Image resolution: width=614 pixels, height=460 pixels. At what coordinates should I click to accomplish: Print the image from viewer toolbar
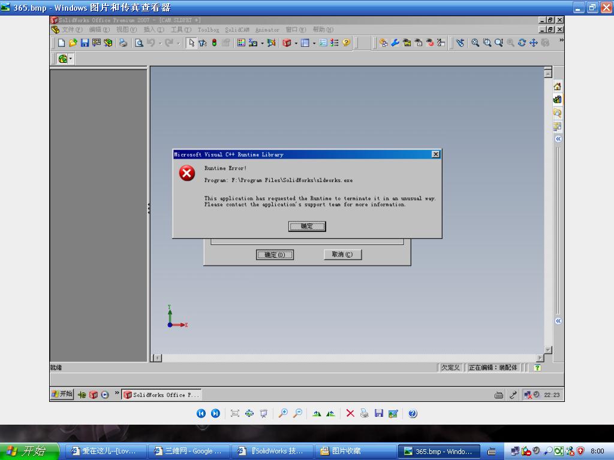pyautogui.click(x=365, y=413)
